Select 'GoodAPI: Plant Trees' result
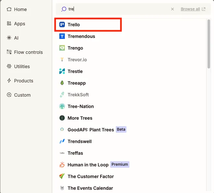 pyautogui.click(x=91, y=130)
